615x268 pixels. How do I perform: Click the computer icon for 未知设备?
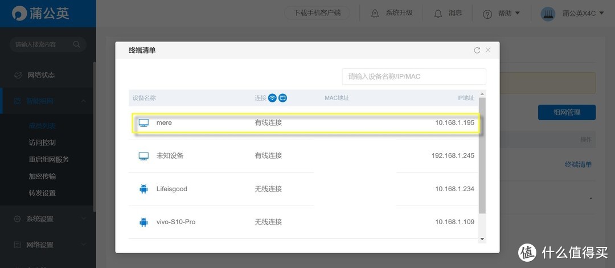click(143, 156)
